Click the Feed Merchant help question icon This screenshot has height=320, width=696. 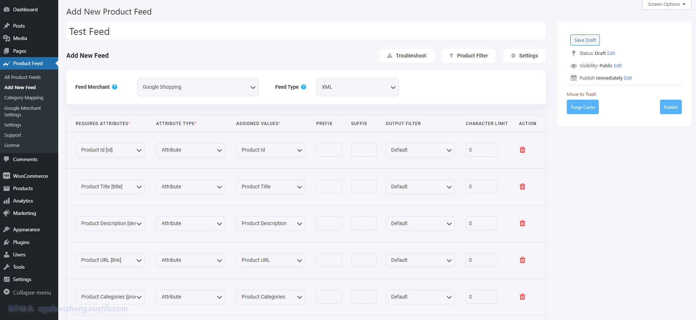[x=115, y=87]
